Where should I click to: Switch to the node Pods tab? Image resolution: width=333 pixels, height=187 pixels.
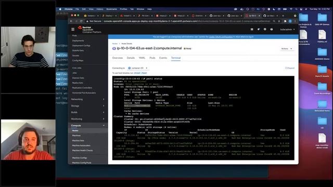coord(152,58)
